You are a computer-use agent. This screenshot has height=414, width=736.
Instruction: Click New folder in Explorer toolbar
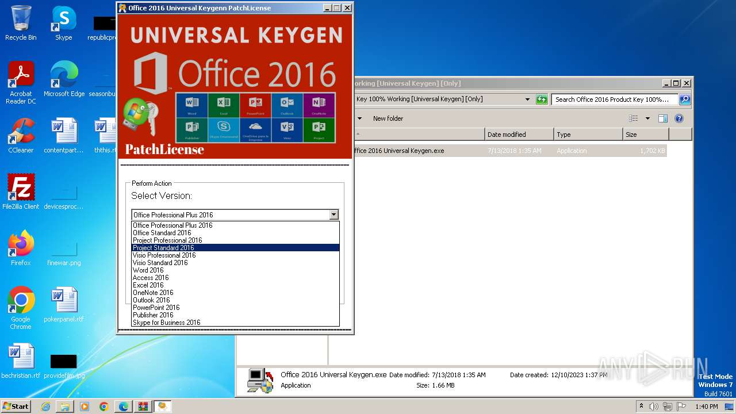[388, 118]
